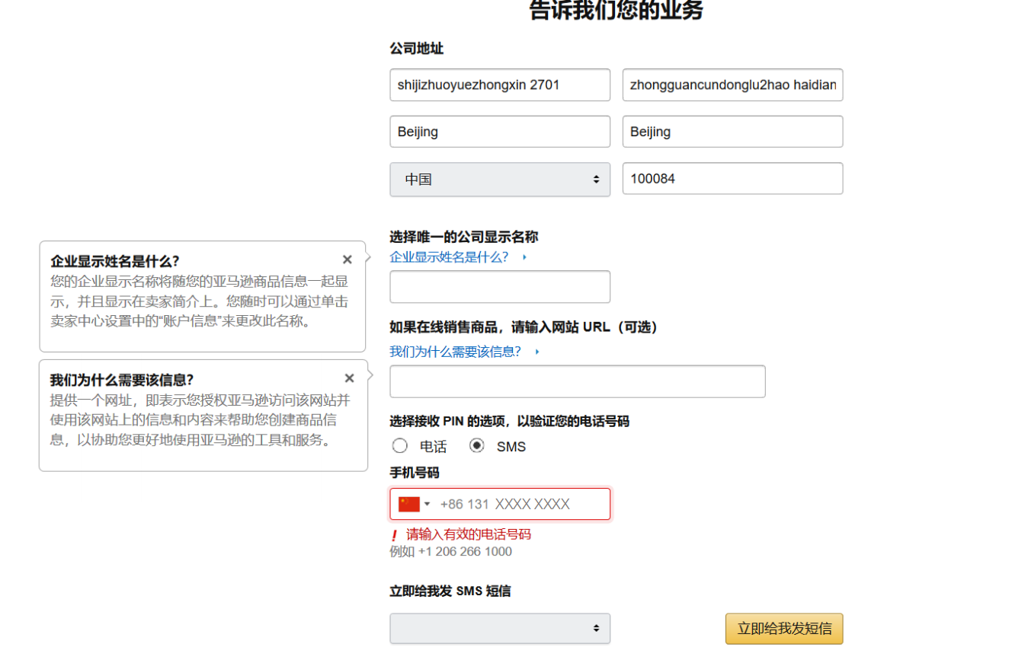Click example text 例如 +1 206 266 1000
This screenshot has height=647, width=1025.
point(450,551)
